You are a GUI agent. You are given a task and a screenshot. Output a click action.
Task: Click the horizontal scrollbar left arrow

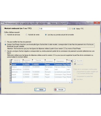coord(24,83)
